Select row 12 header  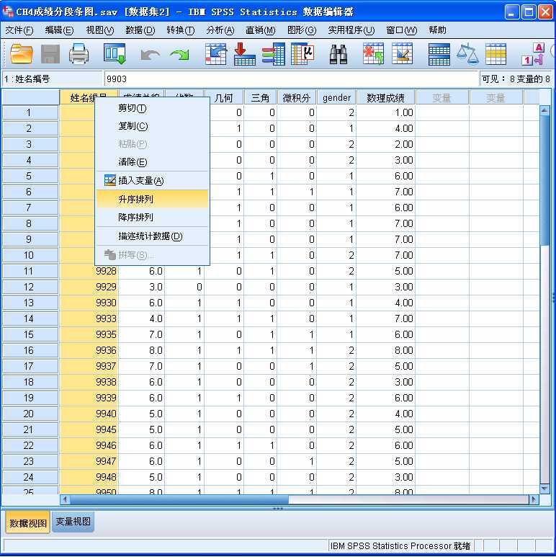pos(30,287)
